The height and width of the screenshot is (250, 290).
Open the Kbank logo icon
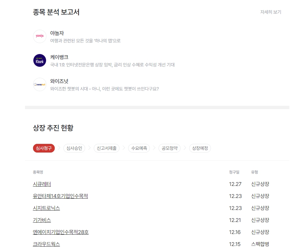(x=40, y=60)
